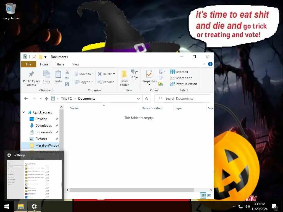This screenshot has width=283, height=212.
Task: Click the Settings gear taskbar icon
Action: point(34,206)
